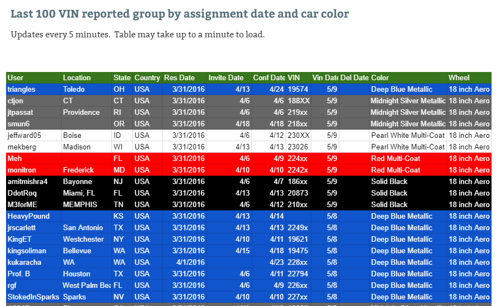The width and height of the screenshot is (497, 306).
Task: Click the Del Date column header
Action: pos(354,77)
